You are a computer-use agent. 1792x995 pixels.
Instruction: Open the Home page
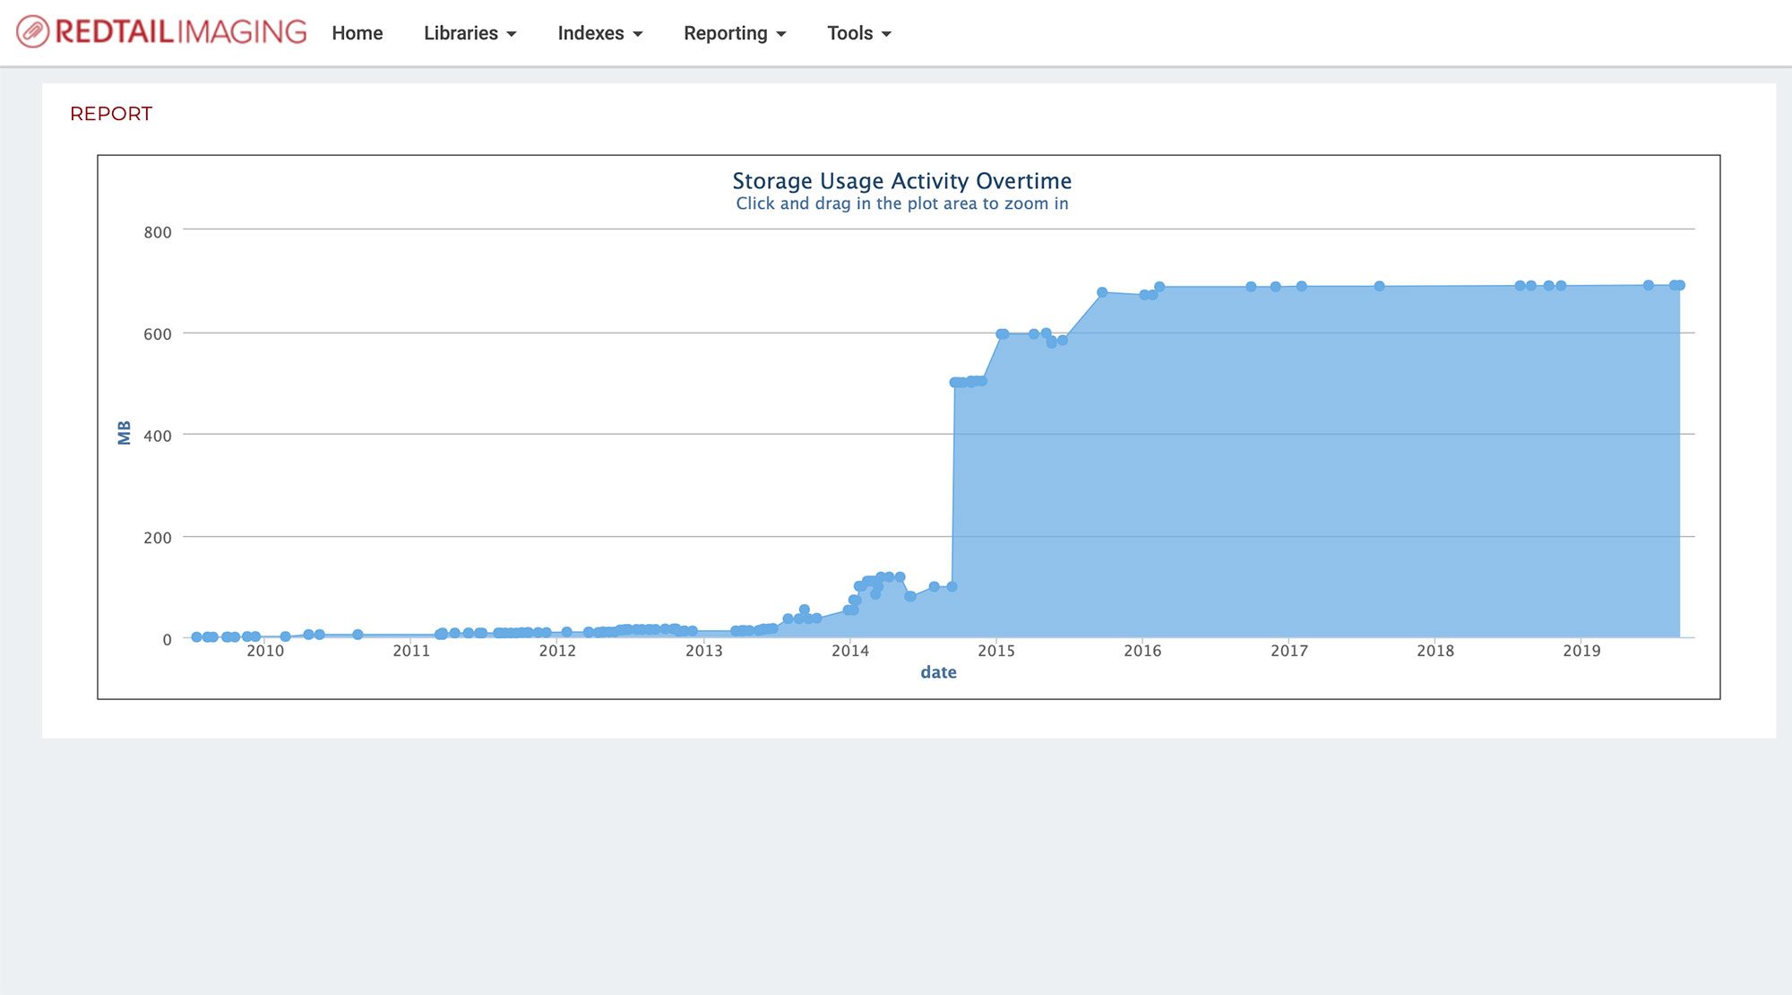coord(357,33)
